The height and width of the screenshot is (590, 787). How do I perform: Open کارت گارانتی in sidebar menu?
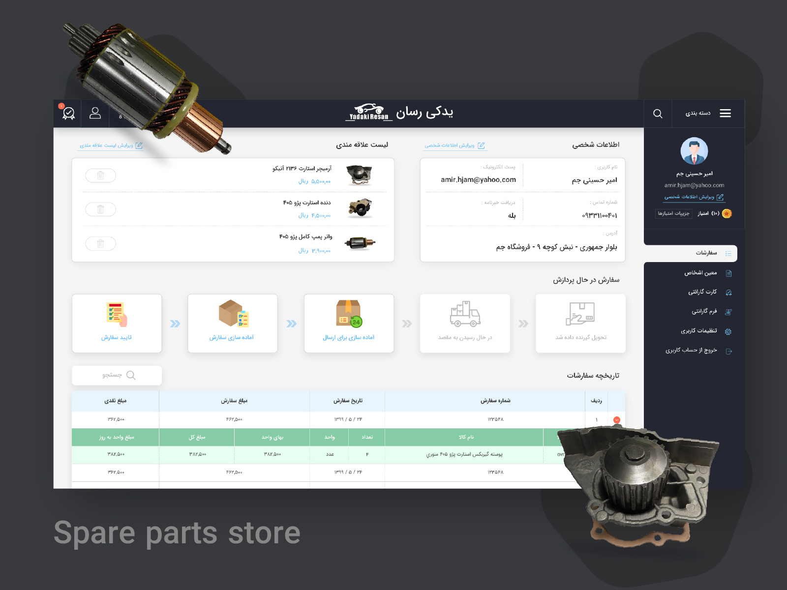pos(702,292)
